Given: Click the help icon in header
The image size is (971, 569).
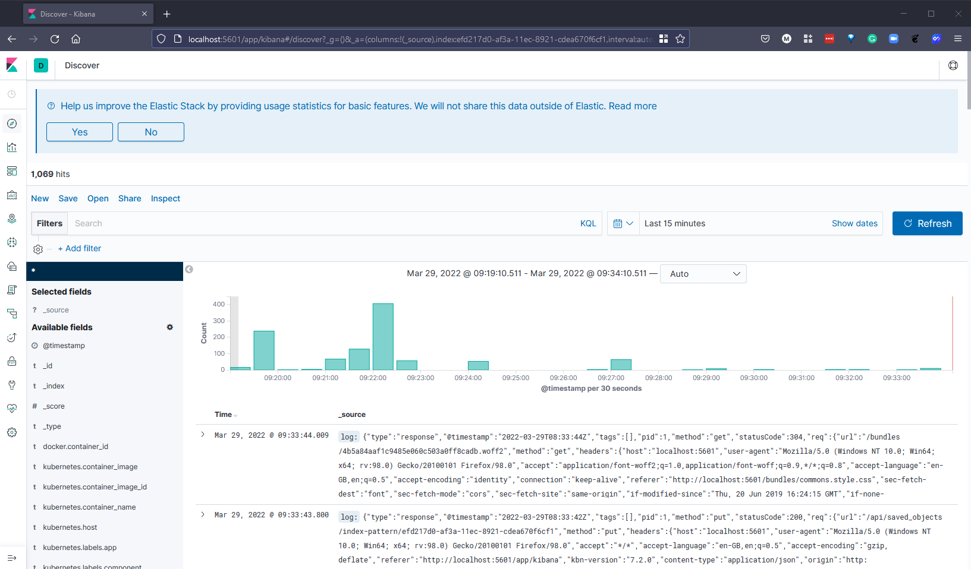Looking at the screenshot, I should tap(953, 65).
